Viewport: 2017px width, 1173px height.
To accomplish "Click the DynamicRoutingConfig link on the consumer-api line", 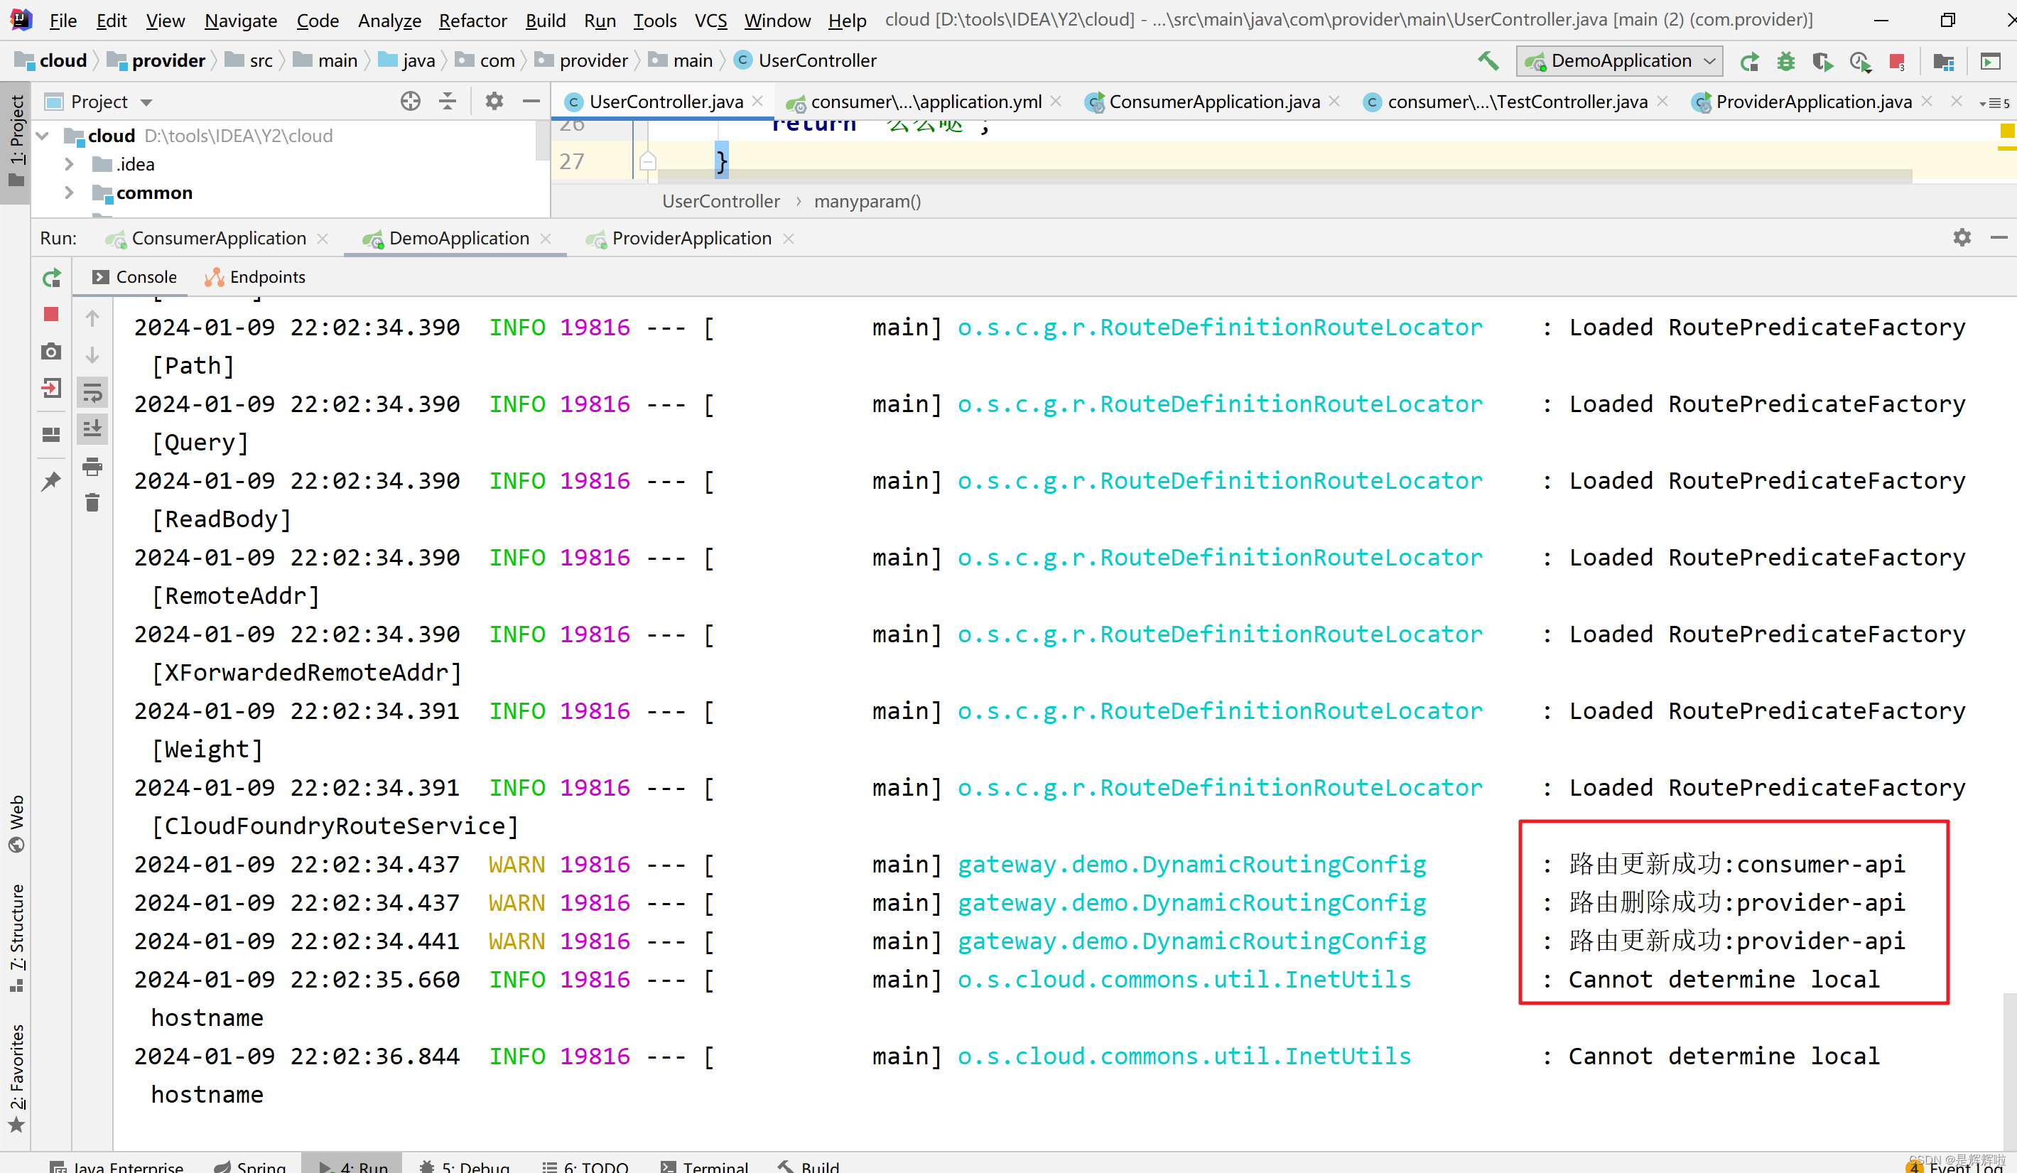I will [x=1191, y=865].
